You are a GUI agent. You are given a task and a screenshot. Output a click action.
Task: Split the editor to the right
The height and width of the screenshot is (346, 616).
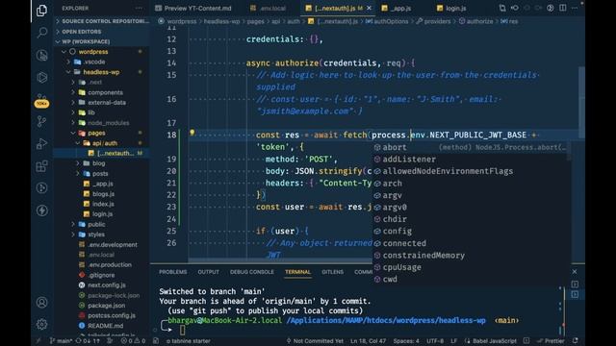pyautogui.click(x=562, y=8)
